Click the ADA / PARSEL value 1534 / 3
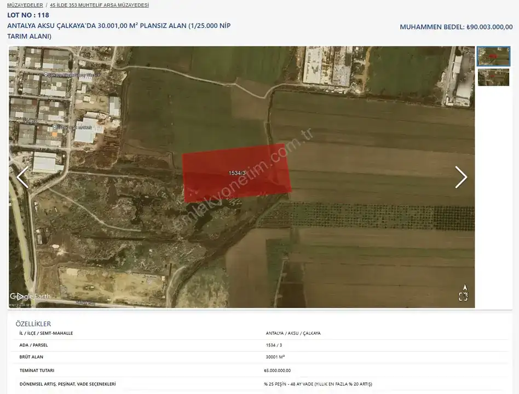This screenshot has width=519, height=394. 274,345
